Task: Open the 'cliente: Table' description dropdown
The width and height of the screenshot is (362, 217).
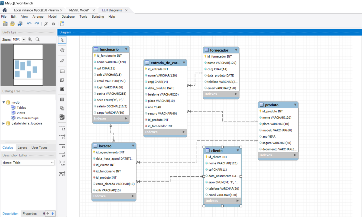Action: click(x=52, y=163)
